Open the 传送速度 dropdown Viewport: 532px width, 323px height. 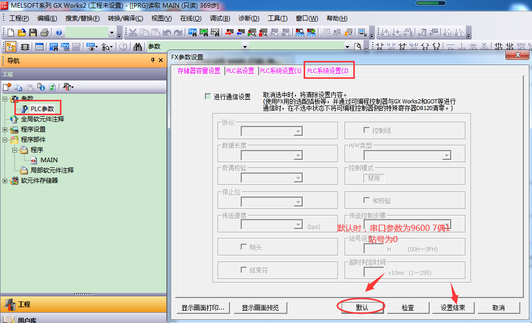pos(298,225)
